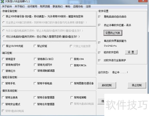The image size is (149, 116).
Task: Open the 关于我们 menu
Action: tap(20, 7)
